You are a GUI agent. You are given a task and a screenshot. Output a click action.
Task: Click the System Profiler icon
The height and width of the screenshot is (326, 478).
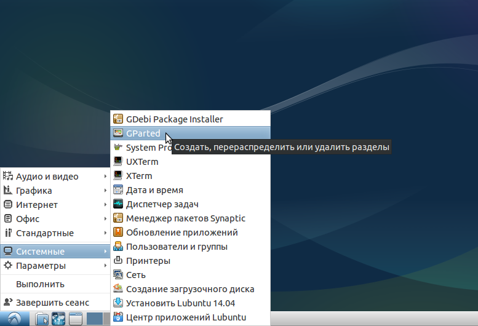point(118,148)
